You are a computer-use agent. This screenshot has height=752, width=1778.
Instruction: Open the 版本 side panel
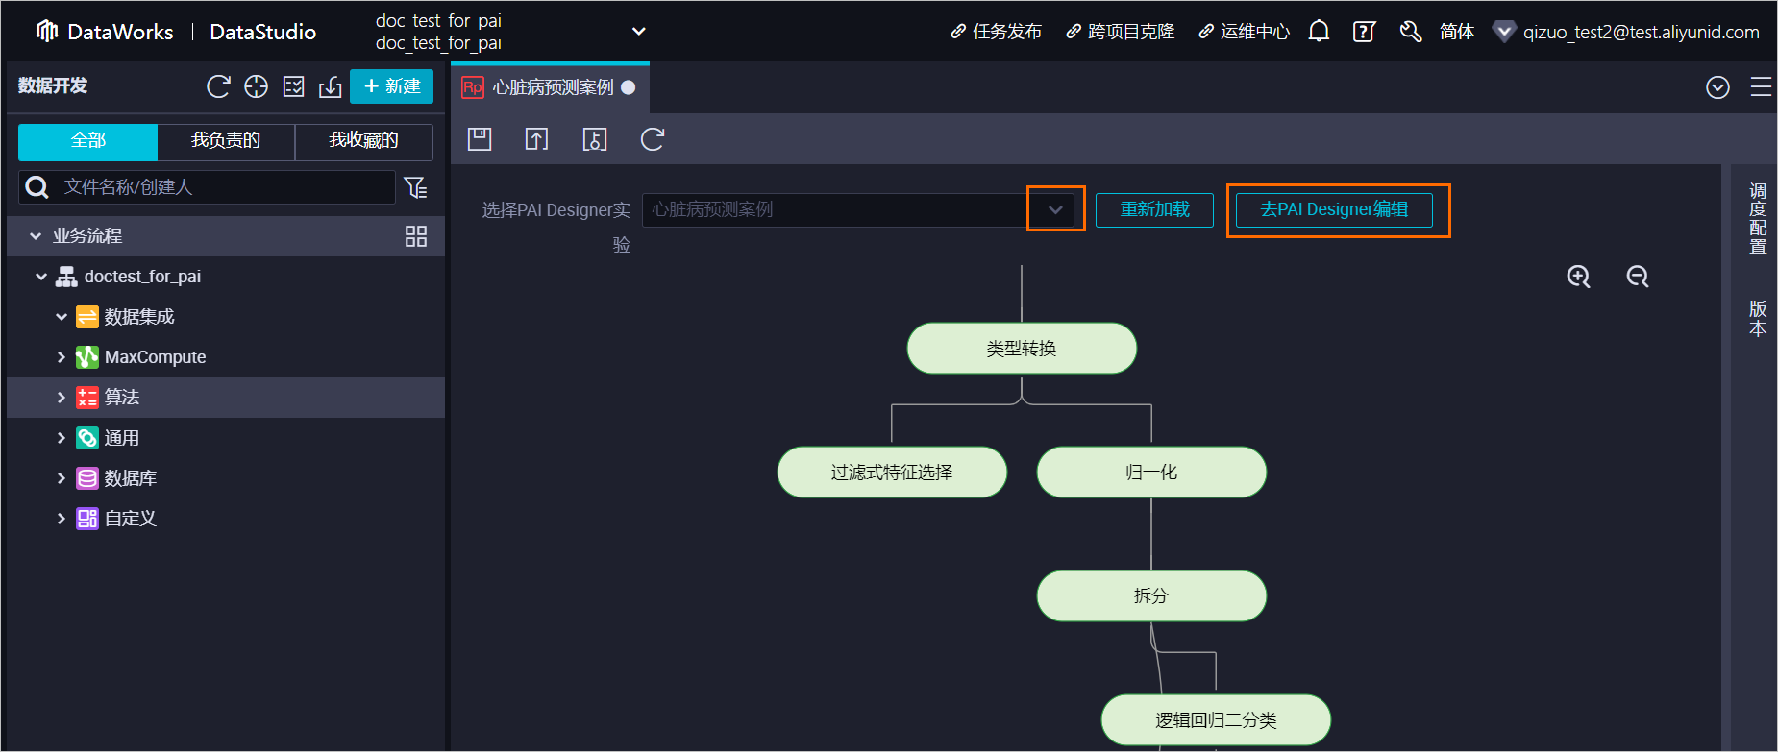[1758, 319]
